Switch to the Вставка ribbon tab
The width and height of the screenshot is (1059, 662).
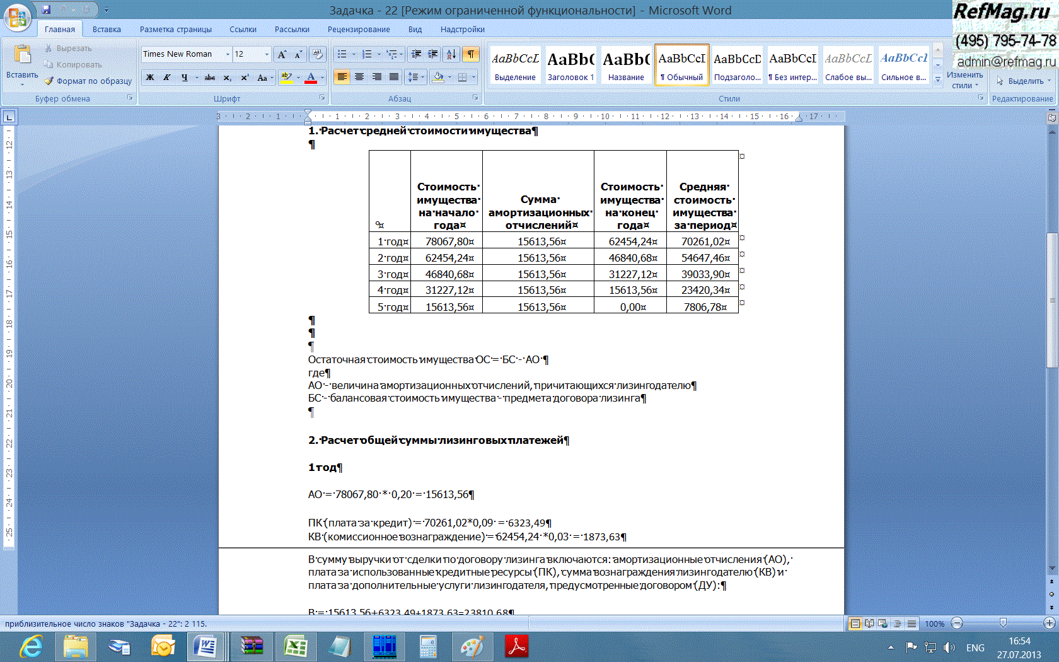coord(107,29)
